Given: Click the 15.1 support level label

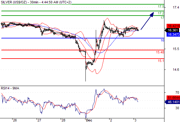Looking at the screenshot, I should click(161, 61).
